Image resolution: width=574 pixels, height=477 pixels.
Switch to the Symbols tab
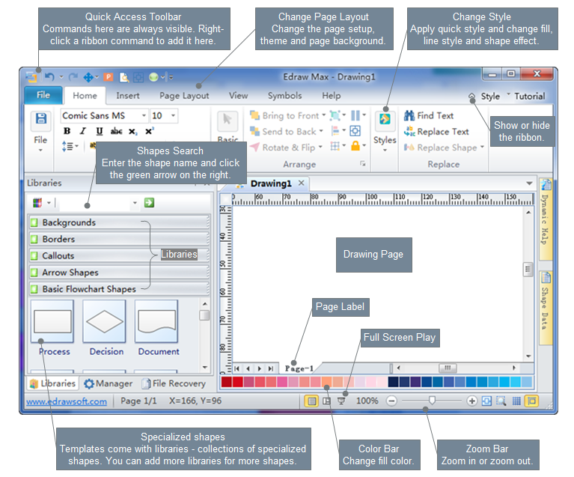pyautogui.click(x=285, y=96)
